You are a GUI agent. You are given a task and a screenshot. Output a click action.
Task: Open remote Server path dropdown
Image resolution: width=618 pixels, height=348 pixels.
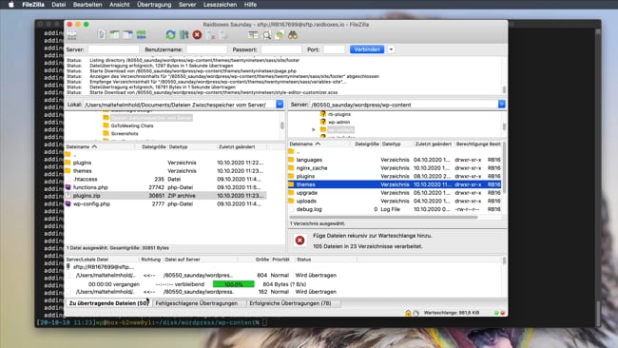click(x=501, y=105)
